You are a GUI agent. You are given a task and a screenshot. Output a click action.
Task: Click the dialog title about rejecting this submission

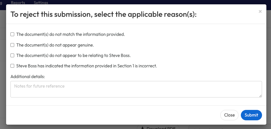pyautogui.click(x=103, y=14)
